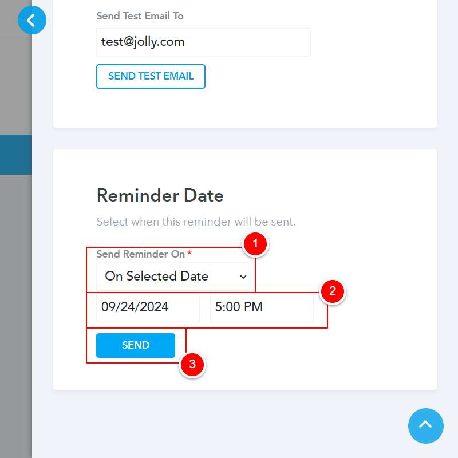458x458 pixels.
Task: Click the empty space in Reminder Date card
Action: point(343,355)
